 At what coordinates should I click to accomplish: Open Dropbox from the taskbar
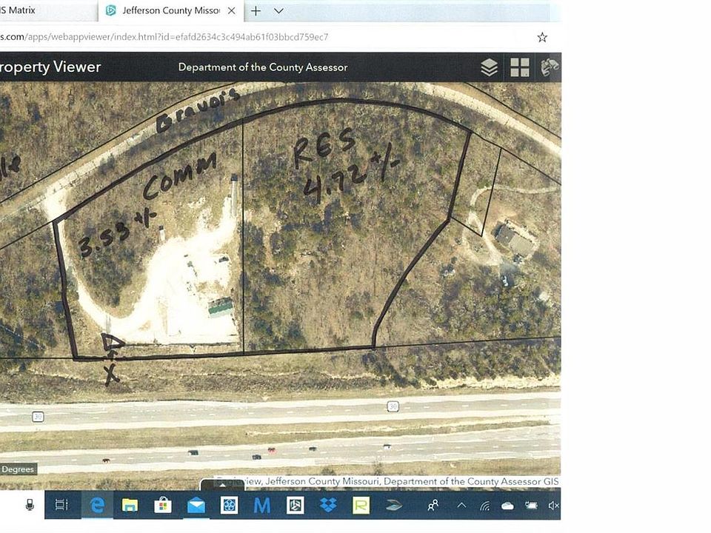pos(328,505)
